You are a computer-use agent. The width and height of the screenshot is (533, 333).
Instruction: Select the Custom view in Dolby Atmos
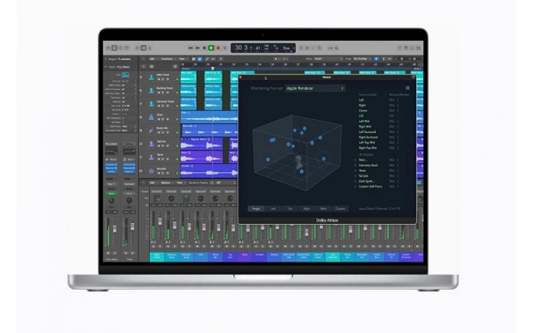pos(340,208)
